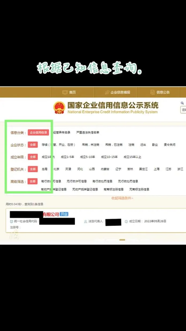The width and height of the screenshot is (186, 331).
Task: Filter by 歇业 status
Action: (155, 145)
